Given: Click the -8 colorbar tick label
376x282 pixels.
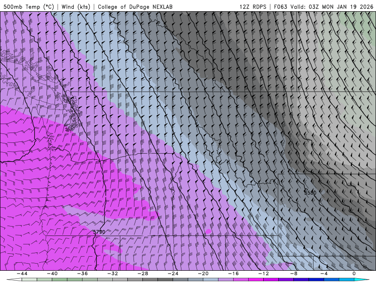Looking at the screenshot, I should point(294,274).
